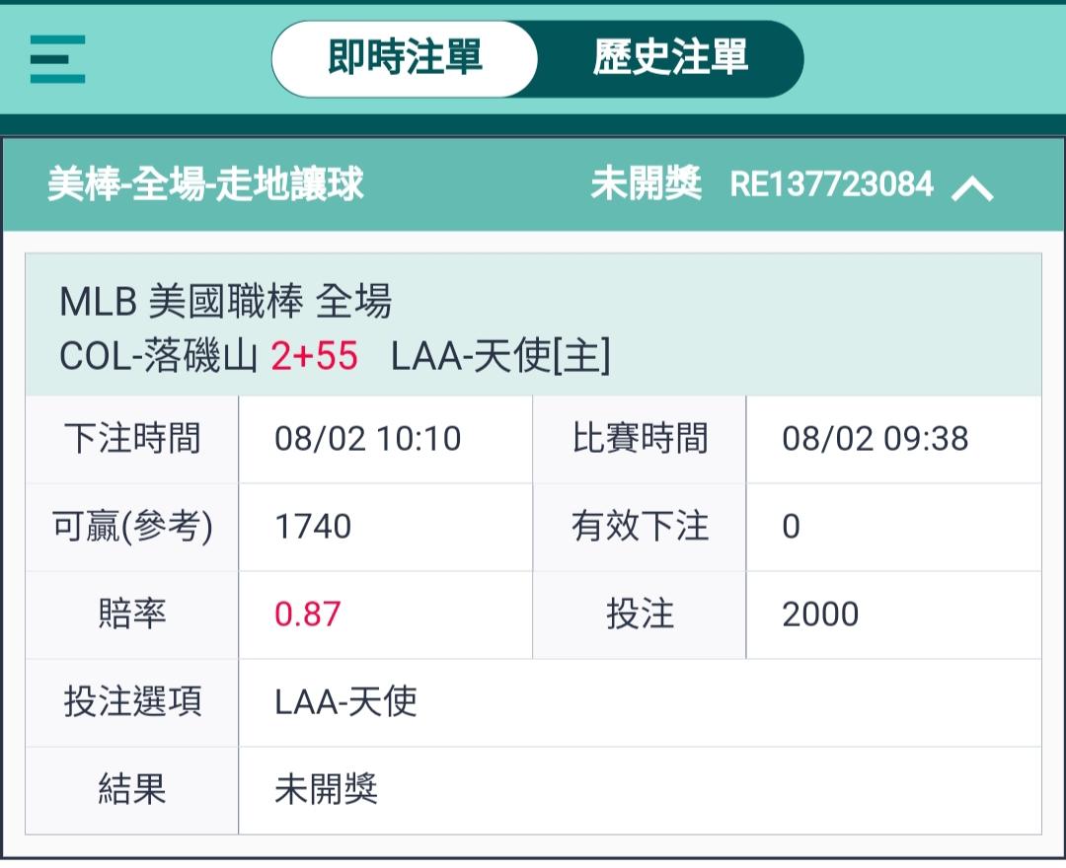Viewport: 1066px width, 868px height.
Task: Click LAA-天使[主] home team name
Action: pos(500,356)
